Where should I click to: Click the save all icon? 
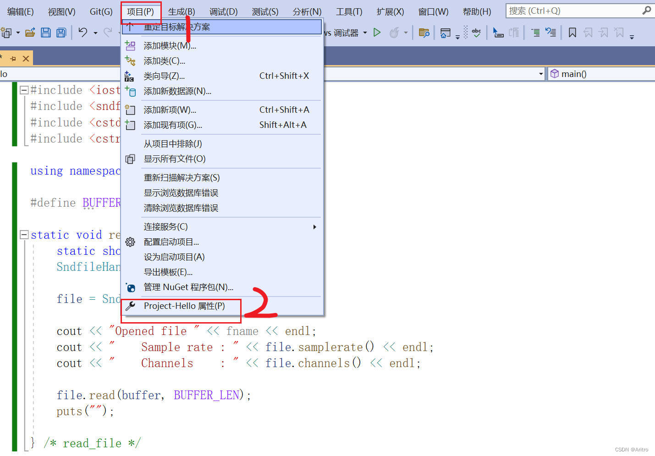click(61, 33)
